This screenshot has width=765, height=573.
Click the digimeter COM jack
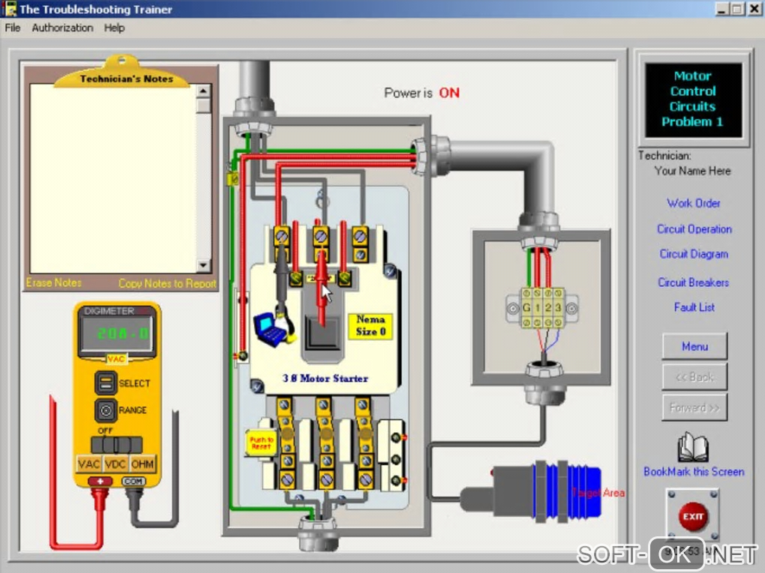pyautogui.click(x=133, y=482)
